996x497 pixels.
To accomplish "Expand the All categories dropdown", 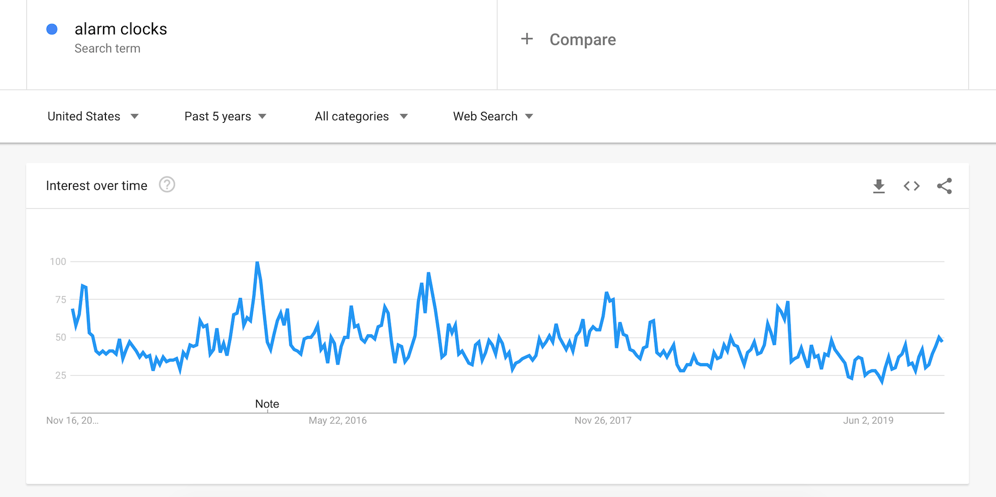I will point(361,116).
